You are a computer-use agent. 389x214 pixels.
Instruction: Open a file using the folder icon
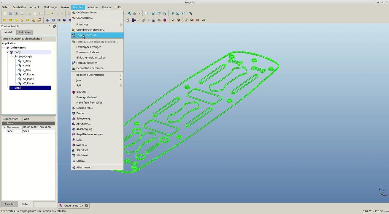tap(11, 13)
